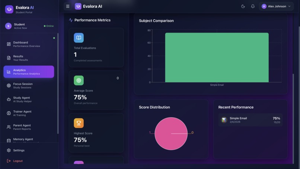Click the 15/20 score text

pyautogui.click(x=277, y=122)
